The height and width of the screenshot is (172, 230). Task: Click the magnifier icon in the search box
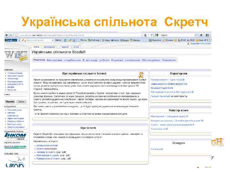[195, 35]
